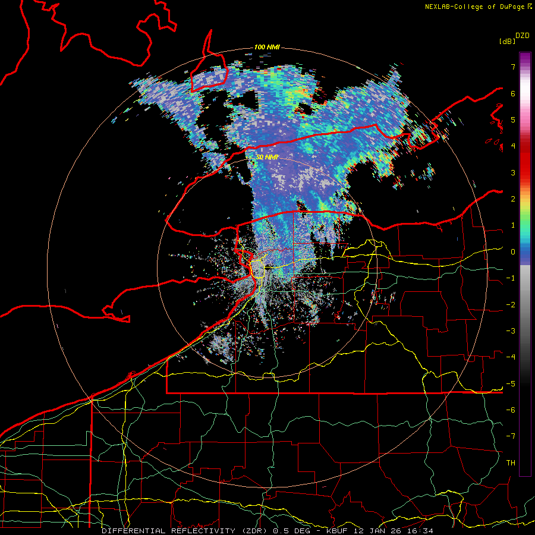Click the 3 value on colorbar scale
The width and height of the screenshot is (535, 535).
(x=513, y=172)
